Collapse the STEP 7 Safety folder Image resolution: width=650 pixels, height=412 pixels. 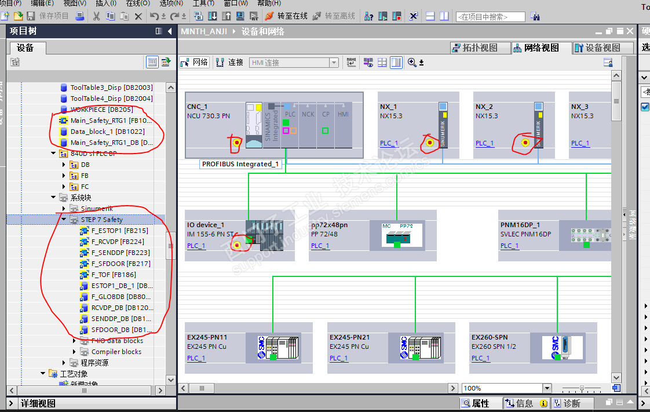point(64,220)
